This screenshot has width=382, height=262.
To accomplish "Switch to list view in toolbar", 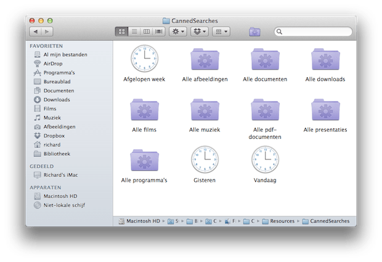I will pos(134,31).
